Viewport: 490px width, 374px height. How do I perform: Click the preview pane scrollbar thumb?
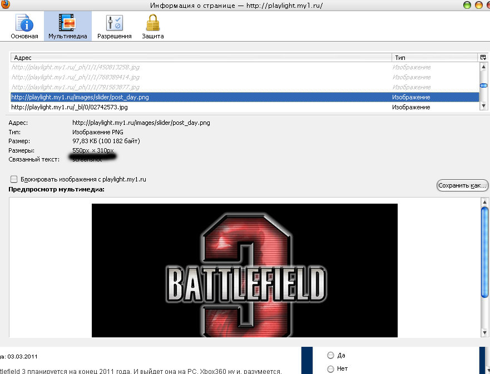pyautogui.click(x=484, y=252)
